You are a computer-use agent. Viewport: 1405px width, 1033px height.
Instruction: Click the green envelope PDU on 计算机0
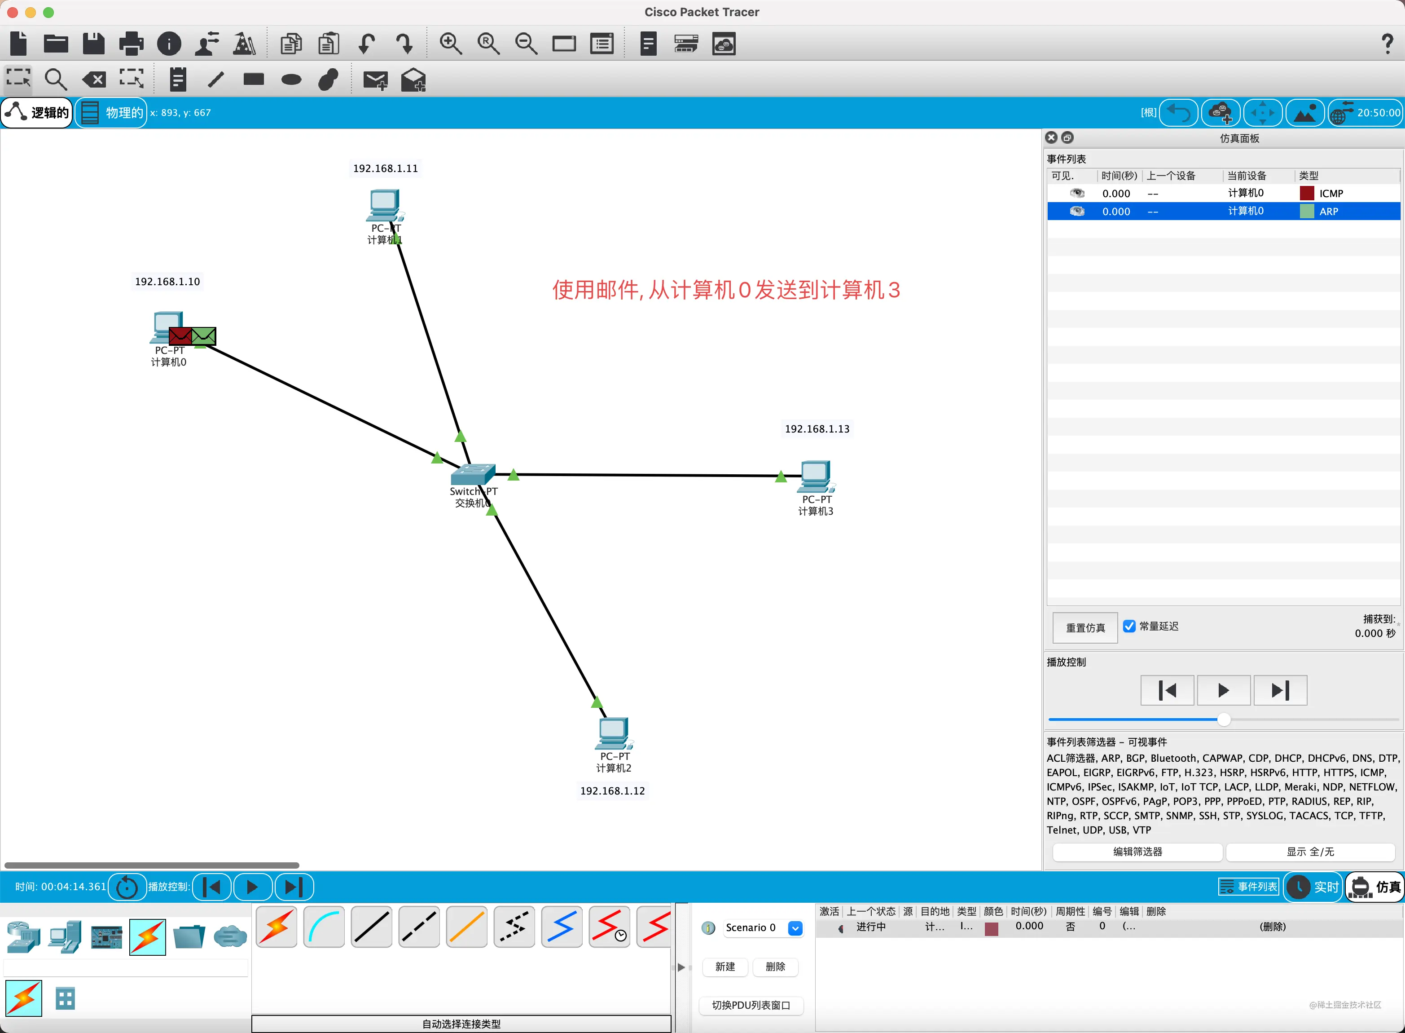pos(204,336)
